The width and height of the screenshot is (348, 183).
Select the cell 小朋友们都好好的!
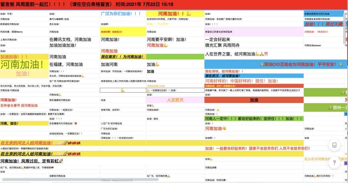coord(24,148)
